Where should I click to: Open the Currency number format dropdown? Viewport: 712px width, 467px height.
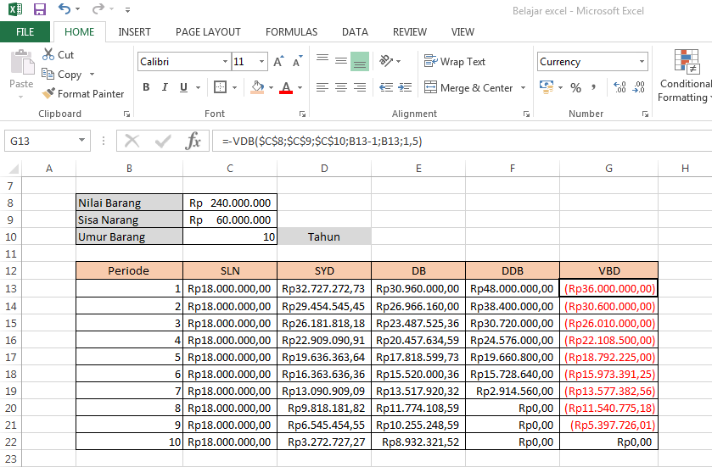pos(642,61)
